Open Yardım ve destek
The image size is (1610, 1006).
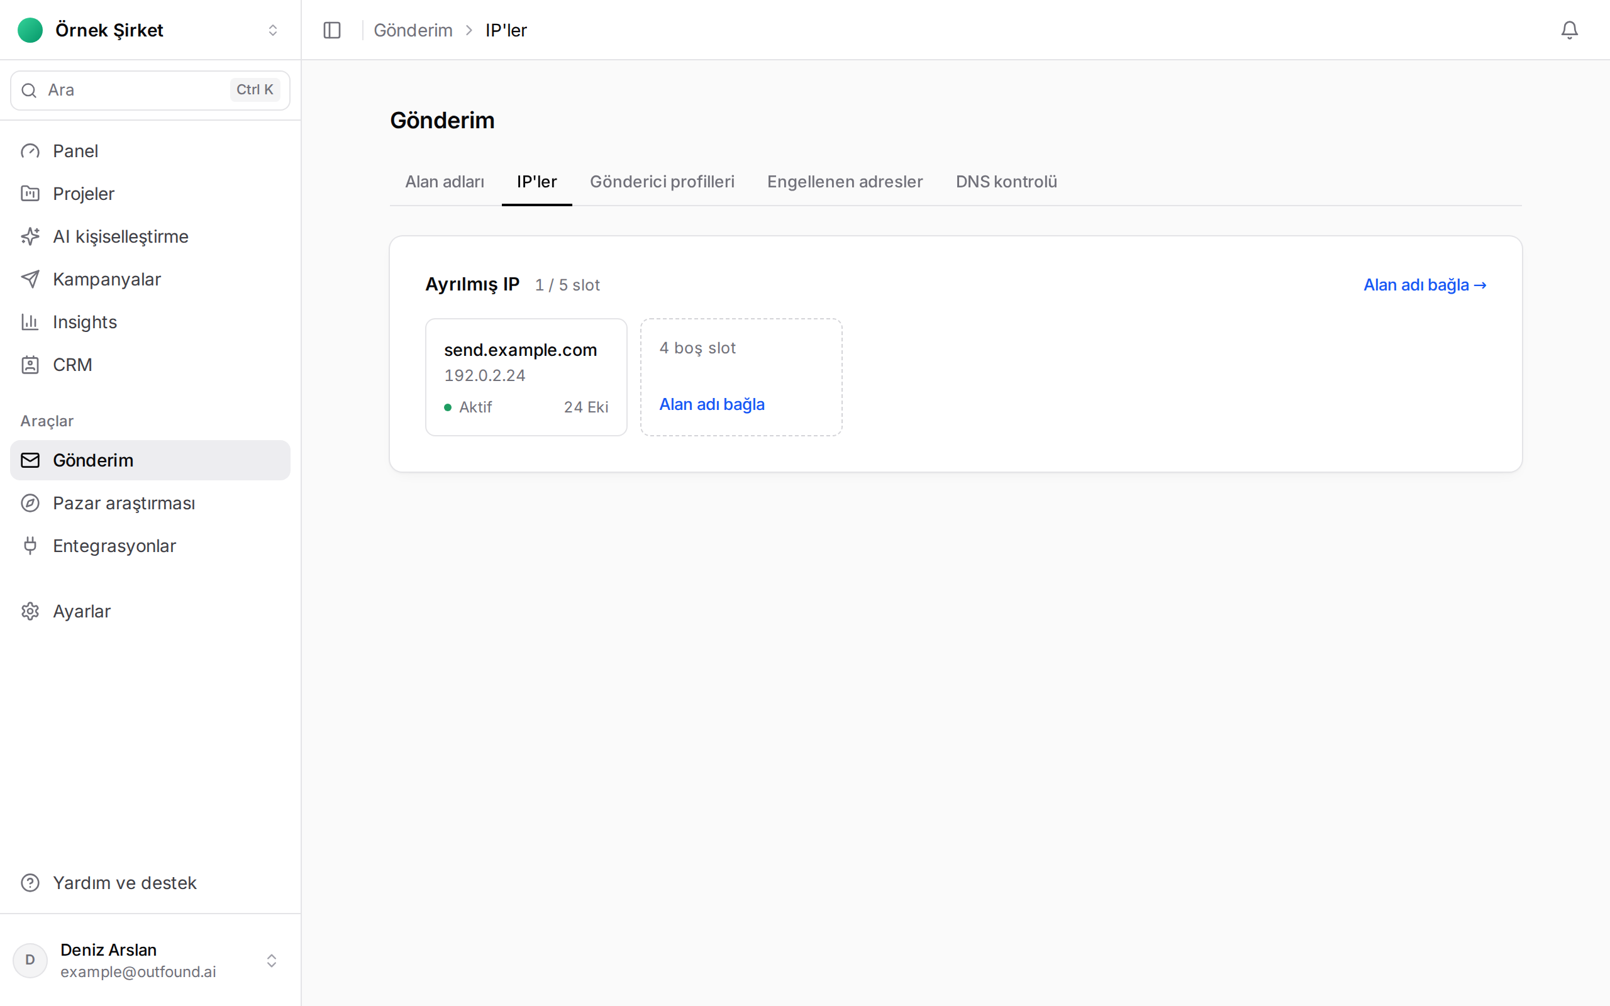150,883
